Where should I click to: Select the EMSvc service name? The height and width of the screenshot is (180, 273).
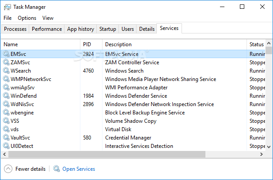(18, 54)
